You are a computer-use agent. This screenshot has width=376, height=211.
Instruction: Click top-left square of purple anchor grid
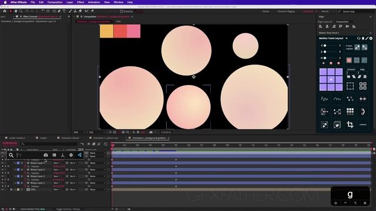323,72
